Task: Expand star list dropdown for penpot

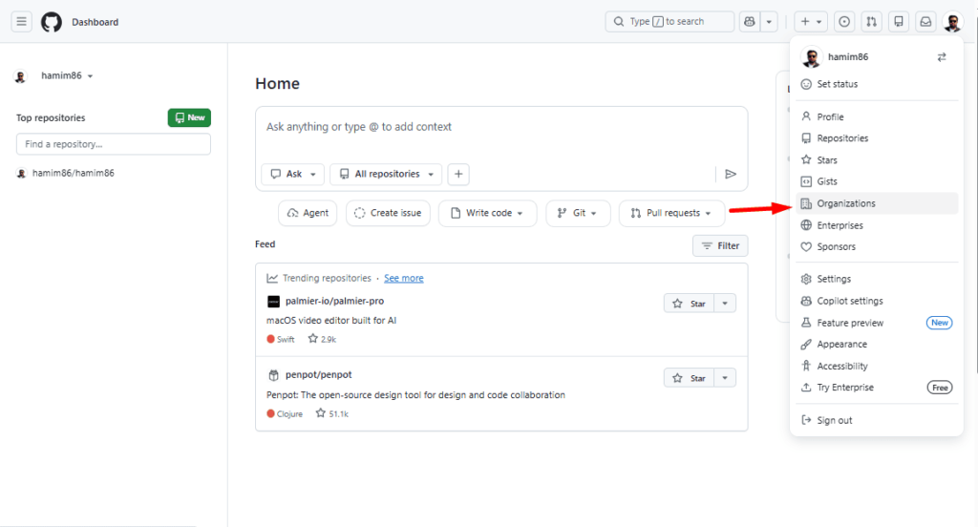Action: coord(725,378)
